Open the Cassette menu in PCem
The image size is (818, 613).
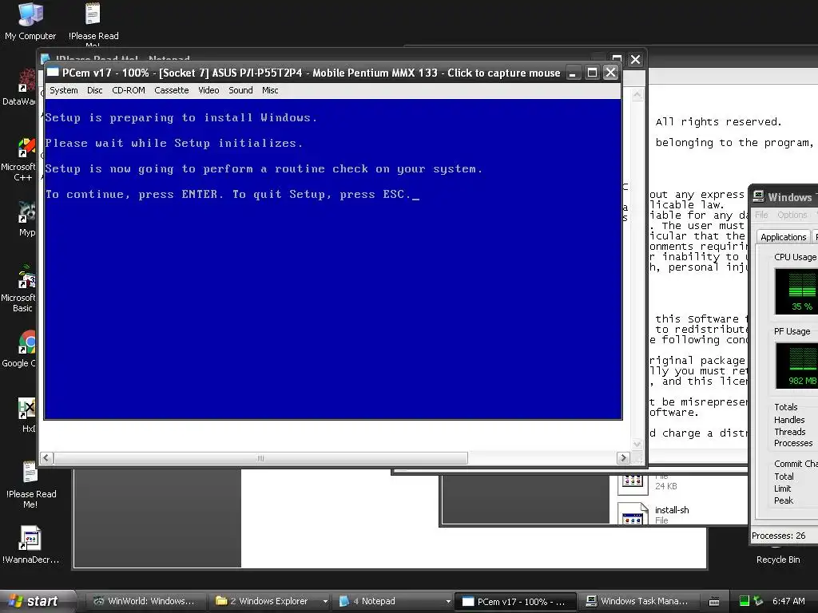(172, 90)
